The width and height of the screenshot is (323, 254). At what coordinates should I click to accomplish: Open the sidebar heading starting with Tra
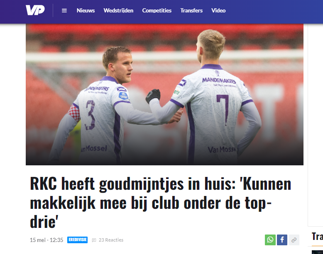point(317,236)
